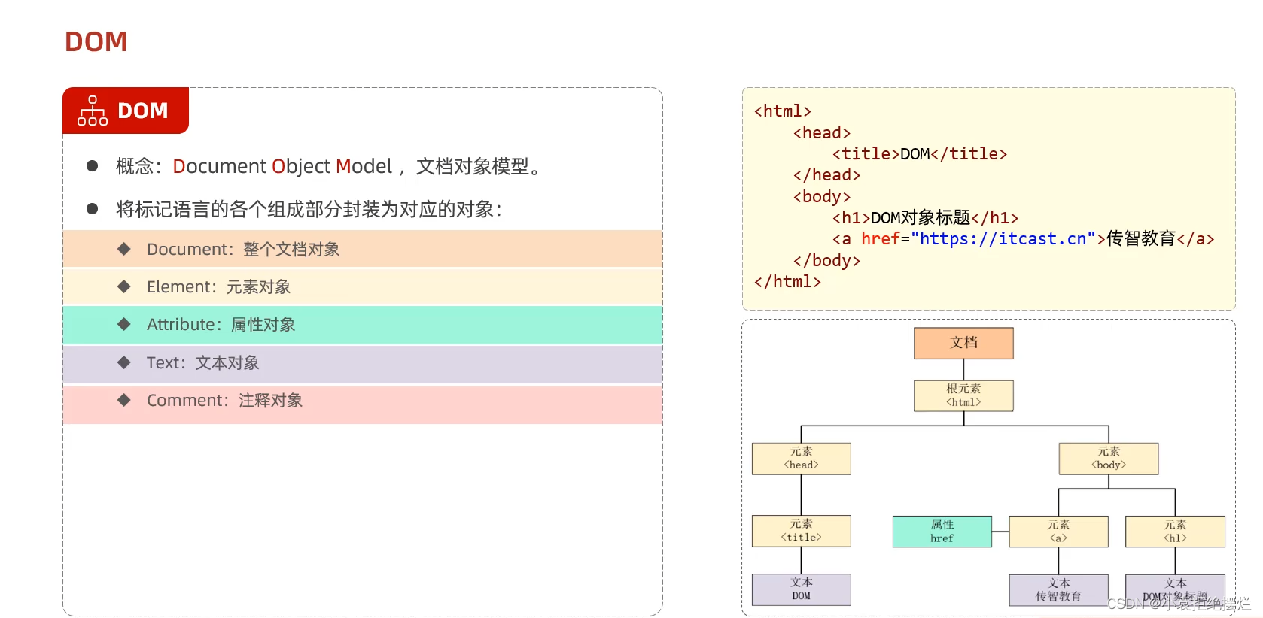1263x618 pixels.
Task: Select the 根元素 <html> node
Action: point(963,395)
